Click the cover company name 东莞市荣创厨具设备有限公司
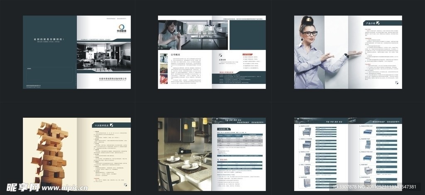 click(x=113, y=78)
